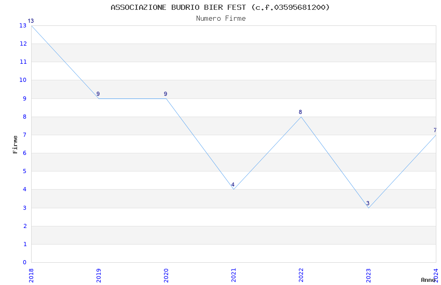
Task: Click the Firme y-axis title
Action: pyautogui.click(x=15, y=145)
